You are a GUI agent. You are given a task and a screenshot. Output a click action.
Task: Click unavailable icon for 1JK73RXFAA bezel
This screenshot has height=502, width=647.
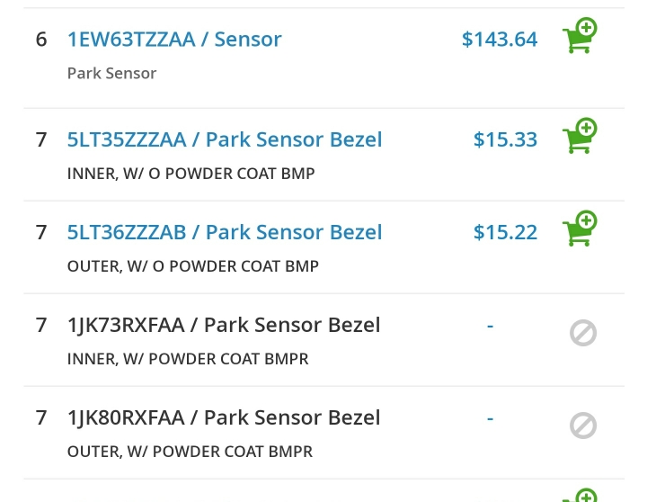pos(583,333)
